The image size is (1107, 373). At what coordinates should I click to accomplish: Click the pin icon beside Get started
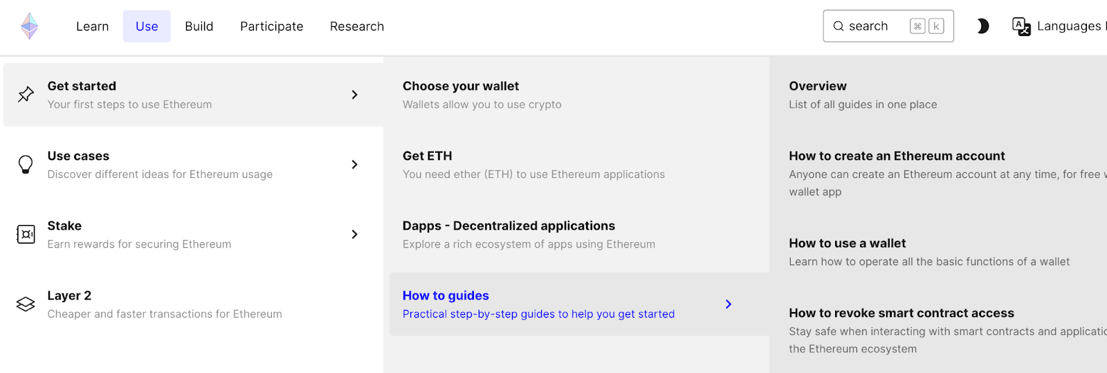click(26, 94)
